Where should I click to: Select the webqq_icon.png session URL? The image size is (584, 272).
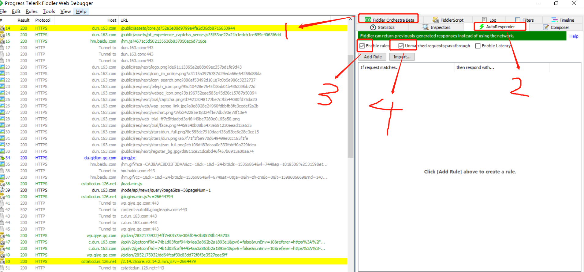coord(188,93)
